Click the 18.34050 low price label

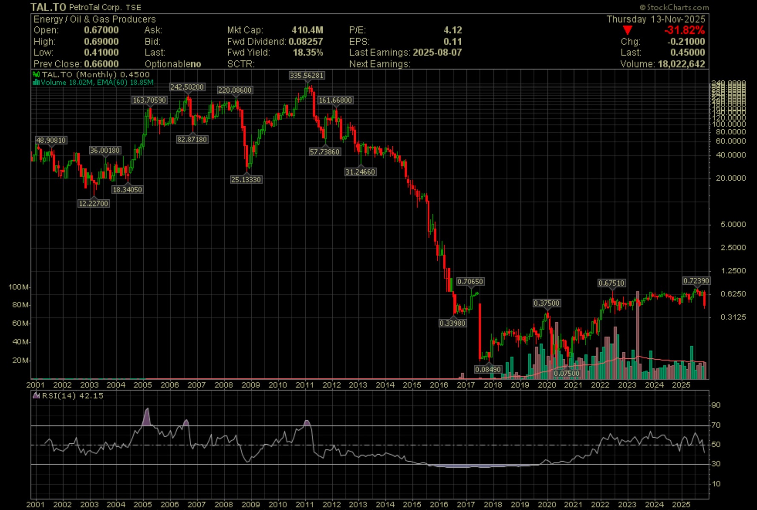coord(127,190)
